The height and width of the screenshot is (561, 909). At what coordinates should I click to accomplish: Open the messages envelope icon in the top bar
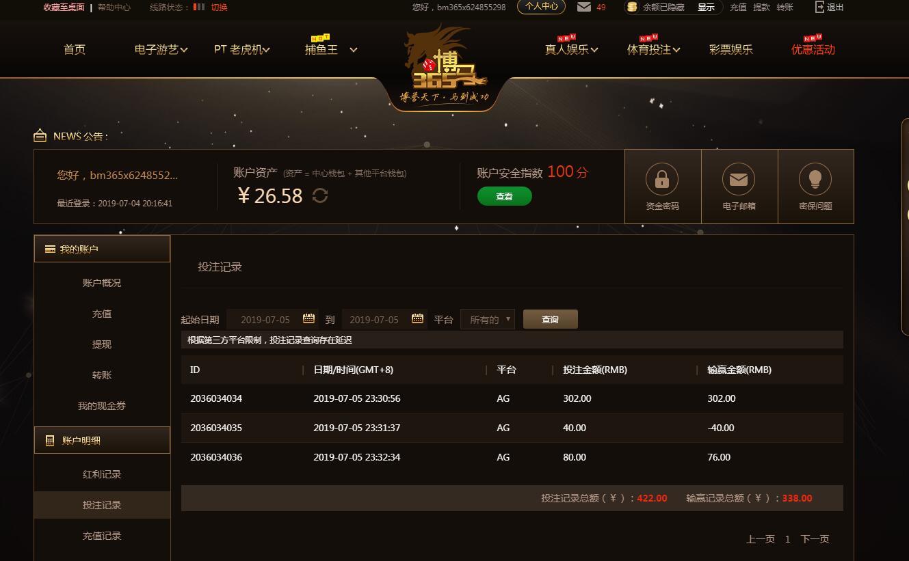[584, 7]
